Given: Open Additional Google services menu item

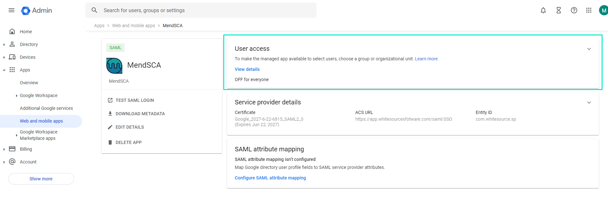Looking at the screenshot, I should [46, 108].
